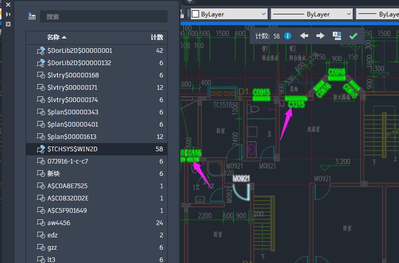The height and width of the screenshot is (263, 399).
Task: Click count 24 for aw4456
Action: point(159,223)
